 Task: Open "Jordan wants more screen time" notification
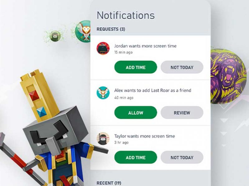(145, 46)
